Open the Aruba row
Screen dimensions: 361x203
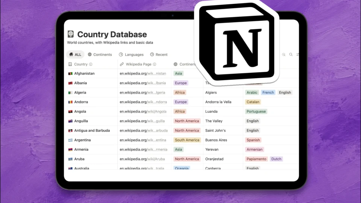79,159
